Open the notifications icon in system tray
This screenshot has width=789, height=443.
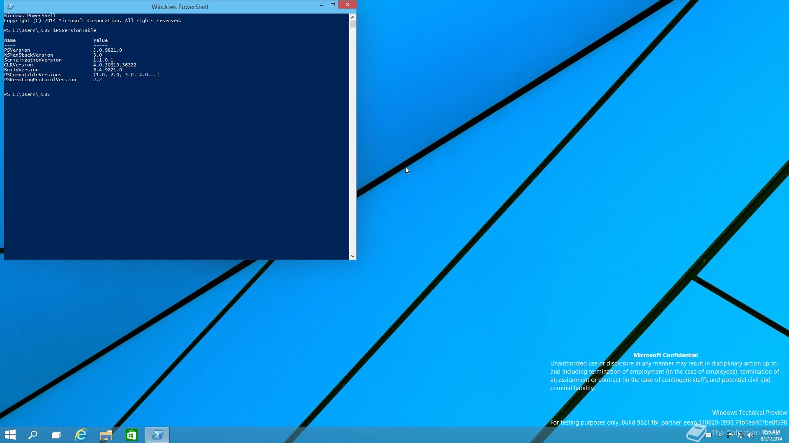708,435
